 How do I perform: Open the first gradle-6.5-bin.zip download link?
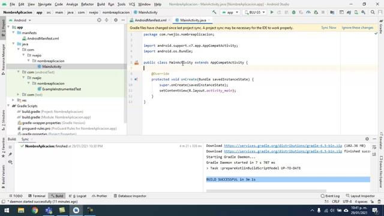[283, 146]
